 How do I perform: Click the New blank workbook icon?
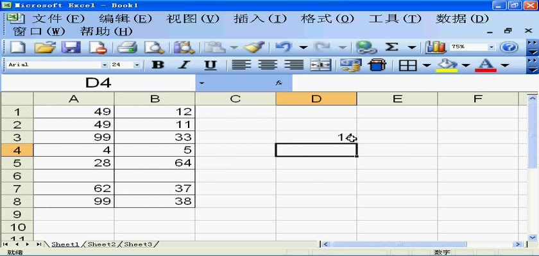point(18,47)
